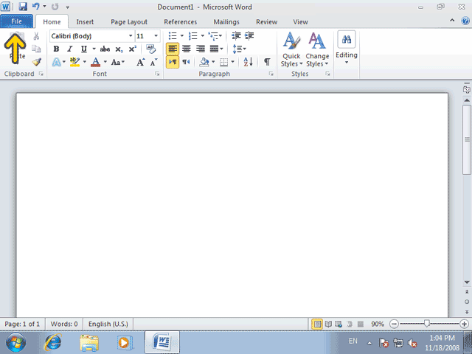Apply the yellow text highlight color
The height and width of the screenshot is (354, 472).
click(x=74, y=62)
